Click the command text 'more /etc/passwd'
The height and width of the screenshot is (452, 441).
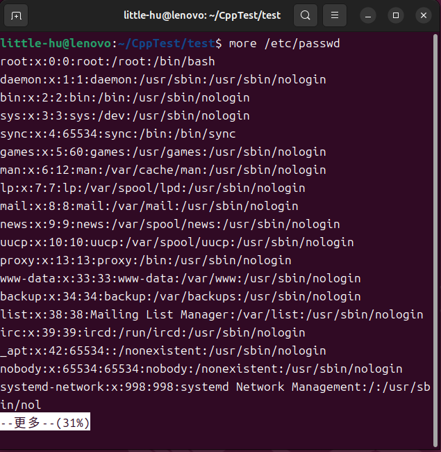point(285,44)
